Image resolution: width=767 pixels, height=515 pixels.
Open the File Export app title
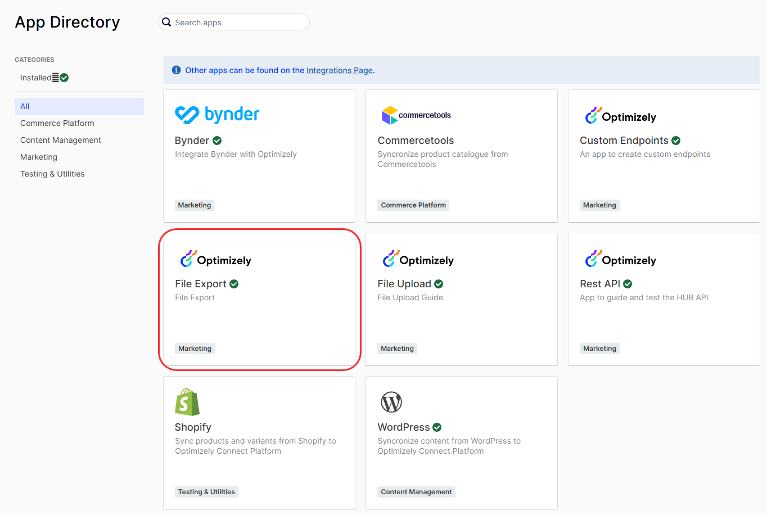(x=201, y=284)
